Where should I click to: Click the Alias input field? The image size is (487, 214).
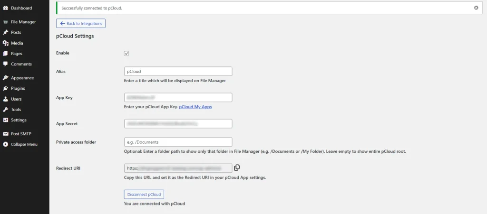click(178, 71)
